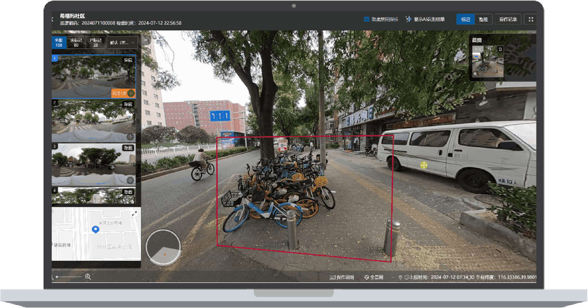The width and height of the screenshot is (588, 308).
Task: Expand the minimap with the arrows icon
Action: click(x=134, y=214)
